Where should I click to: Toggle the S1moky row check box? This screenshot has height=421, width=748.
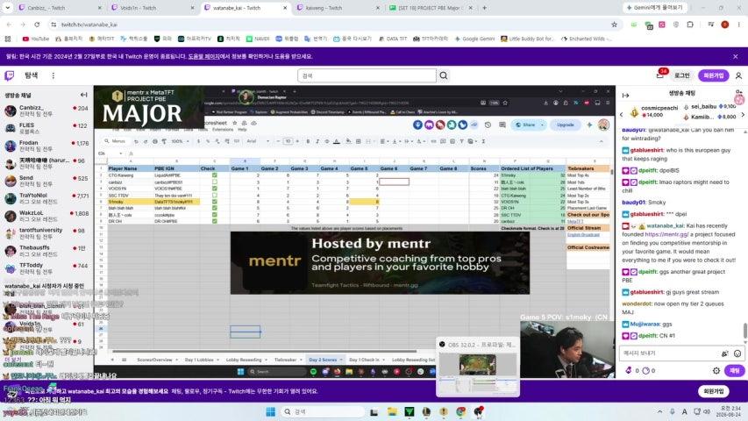(x=215, y=202)
